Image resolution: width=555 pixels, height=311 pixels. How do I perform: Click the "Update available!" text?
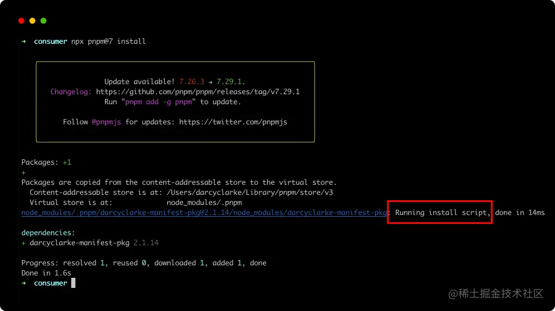pos(139,82)
